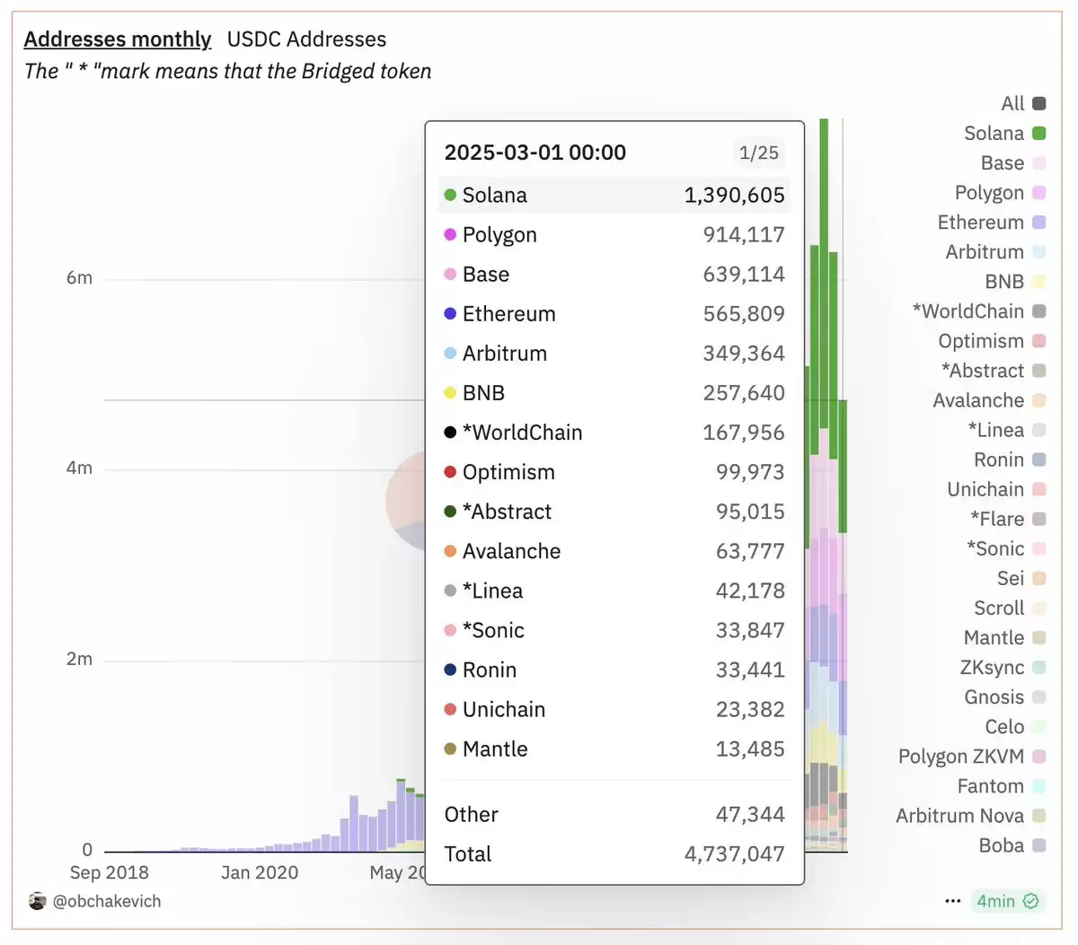The image size is (1078, 945).
Task: Click the 4min refresh status badge
Action: pos(1008,901)
